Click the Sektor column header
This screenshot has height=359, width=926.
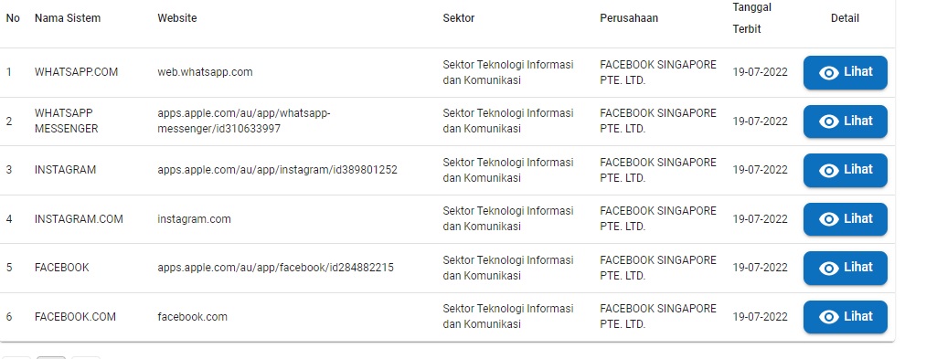click(x=459, y=18)
